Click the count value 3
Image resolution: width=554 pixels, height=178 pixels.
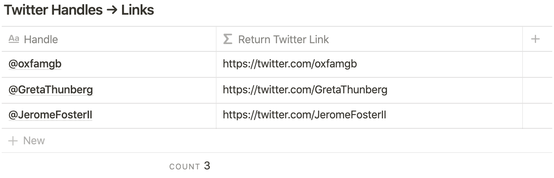tap(207, 166)
